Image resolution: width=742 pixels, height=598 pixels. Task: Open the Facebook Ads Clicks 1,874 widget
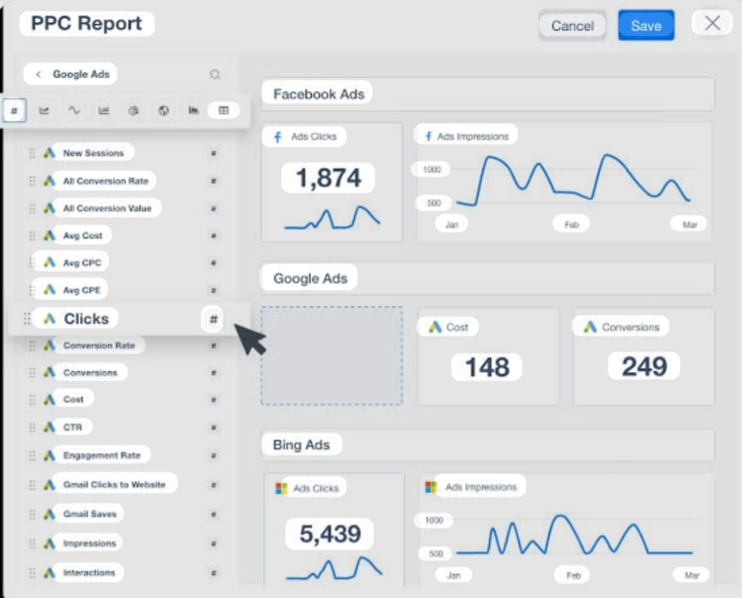tap(332, 182)
